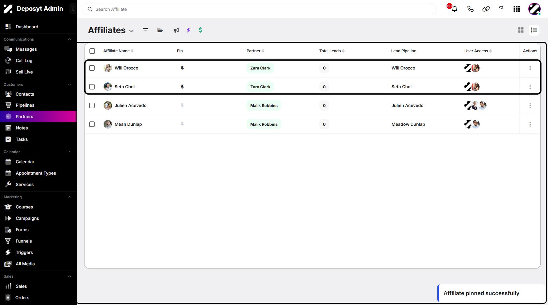Unpin the Seth Choi affiliate
The width and height of the screenshot is (548, 305).
coord(182,87)
